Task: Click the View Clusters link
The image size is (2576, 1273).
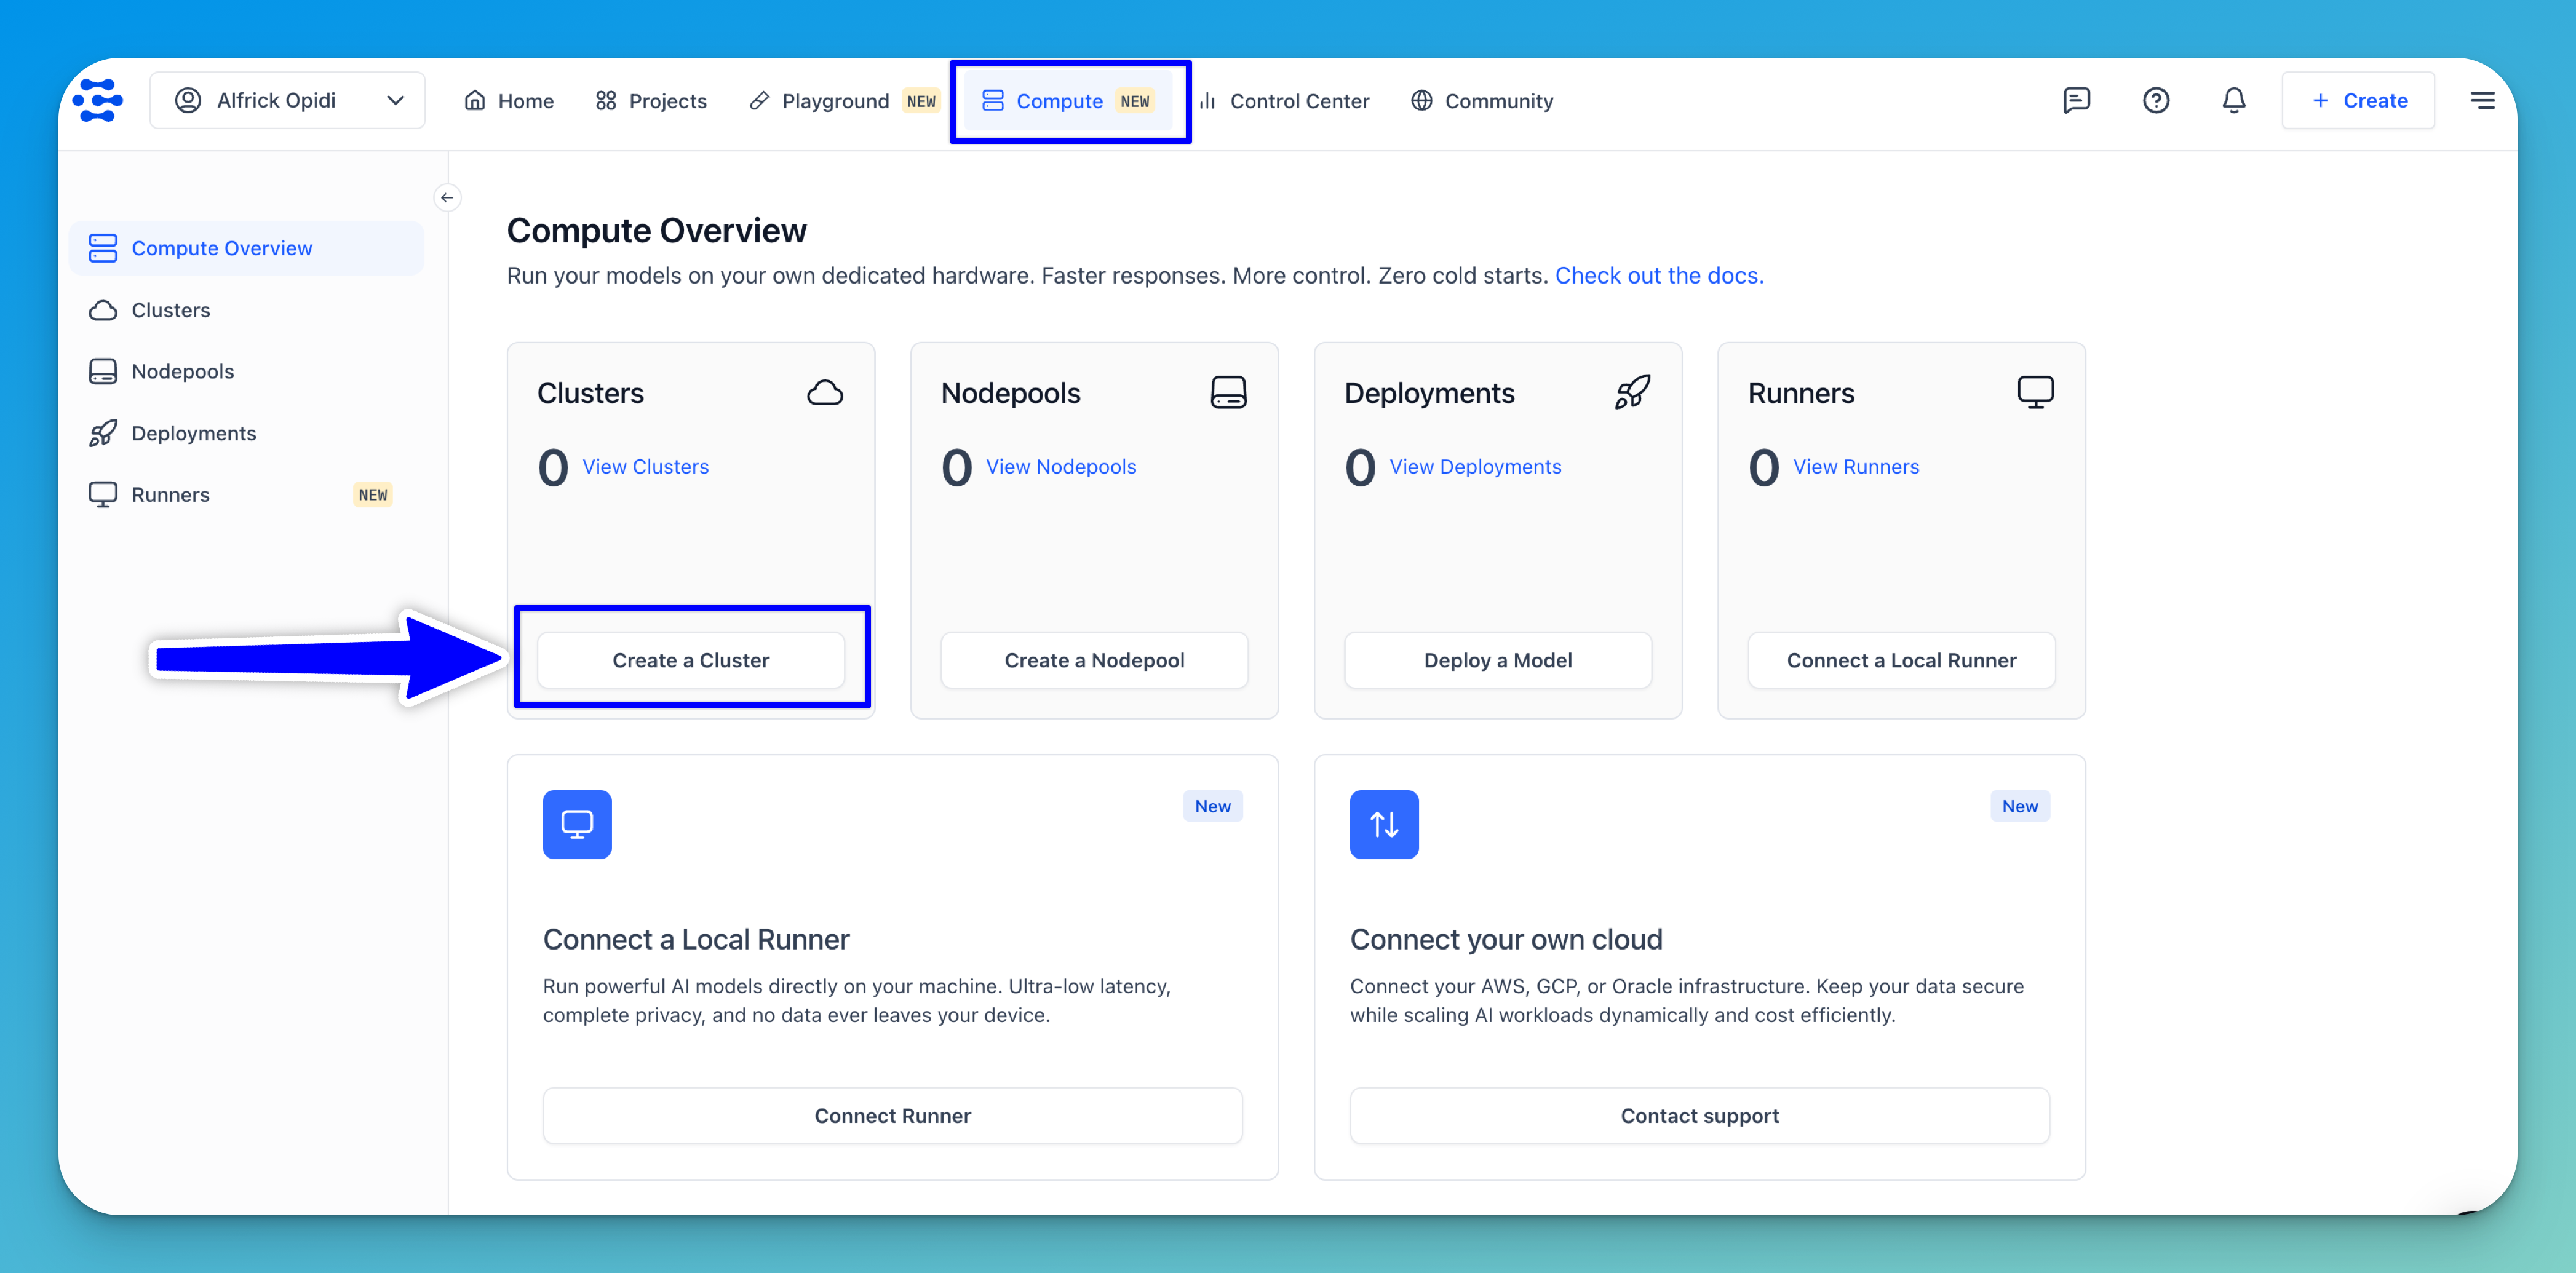Action: click(645, 467)
